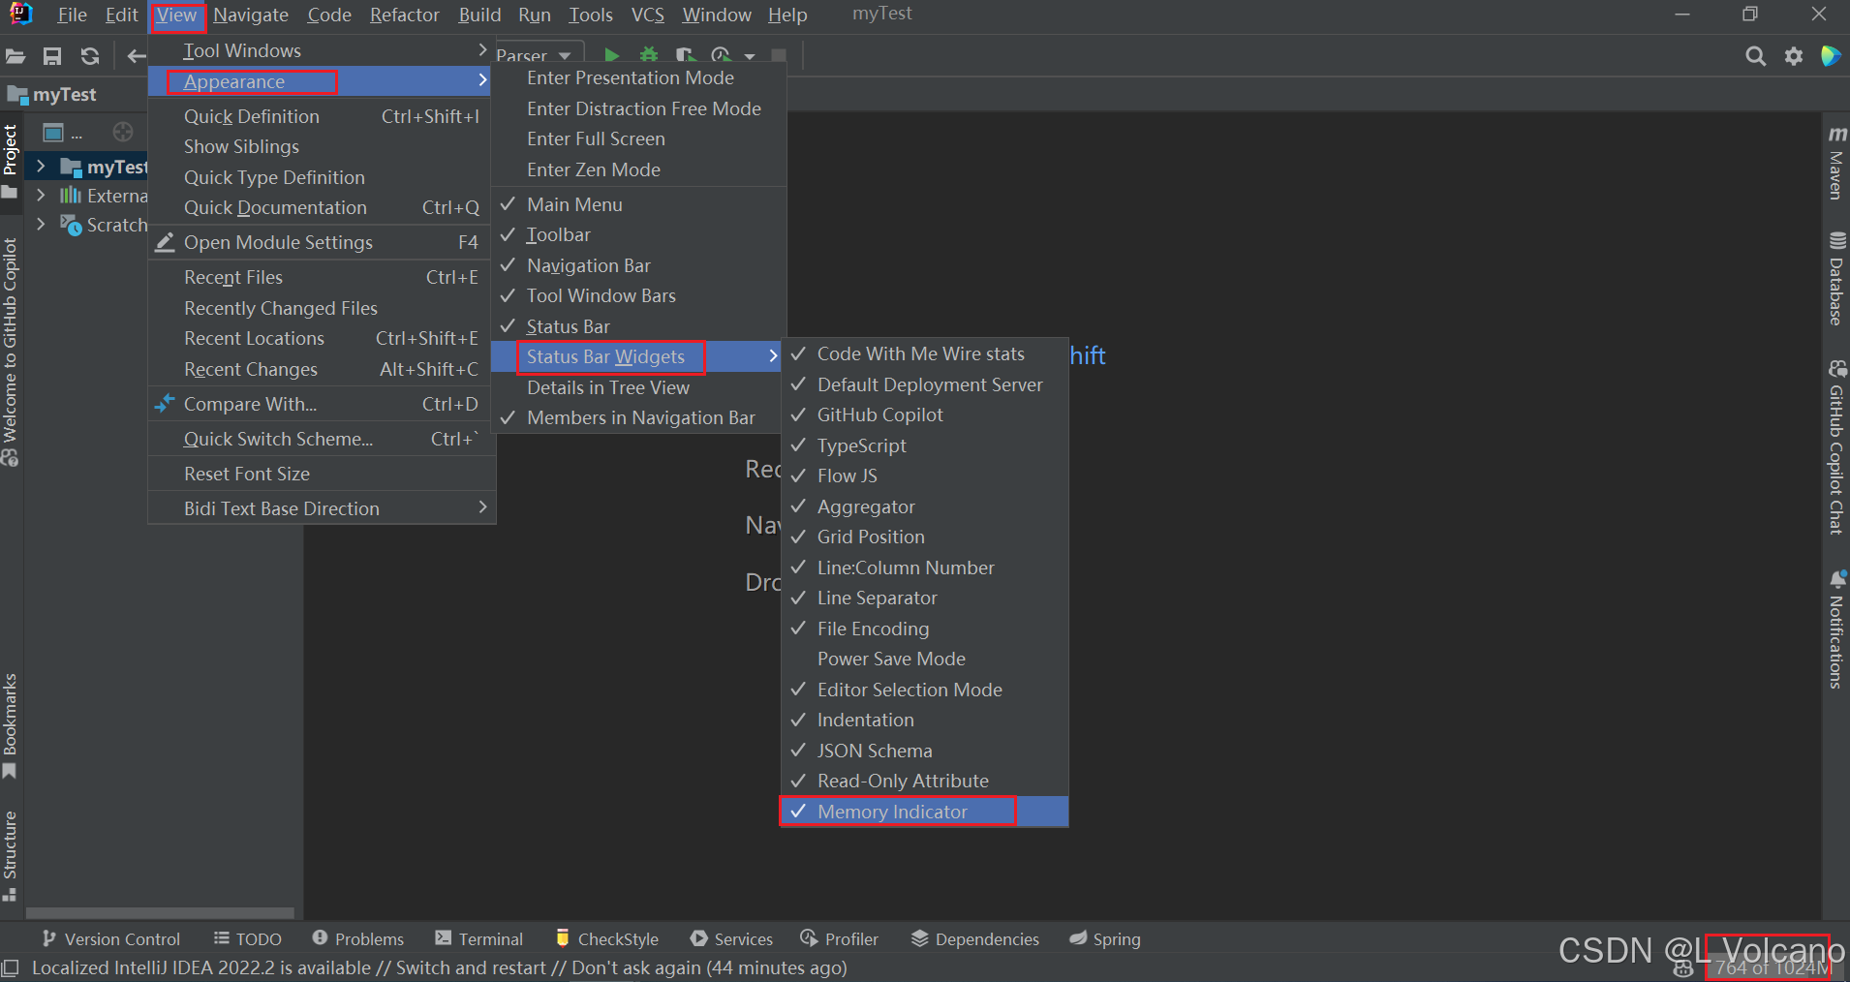Run the Parser configuration with the green play icon
Image resolution: width=1850 pixels, height=982 pixels.
[611, 55]
